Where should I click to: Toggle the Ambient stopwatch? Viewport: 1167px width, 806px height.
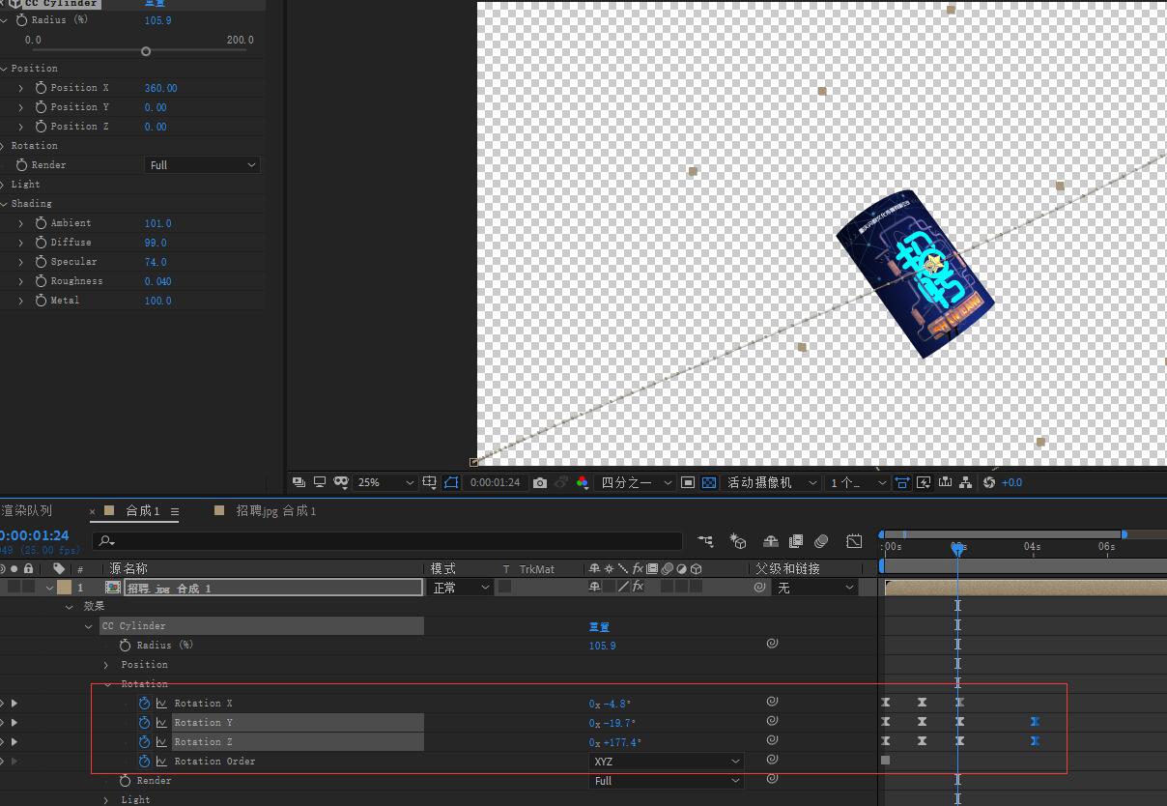41,223
